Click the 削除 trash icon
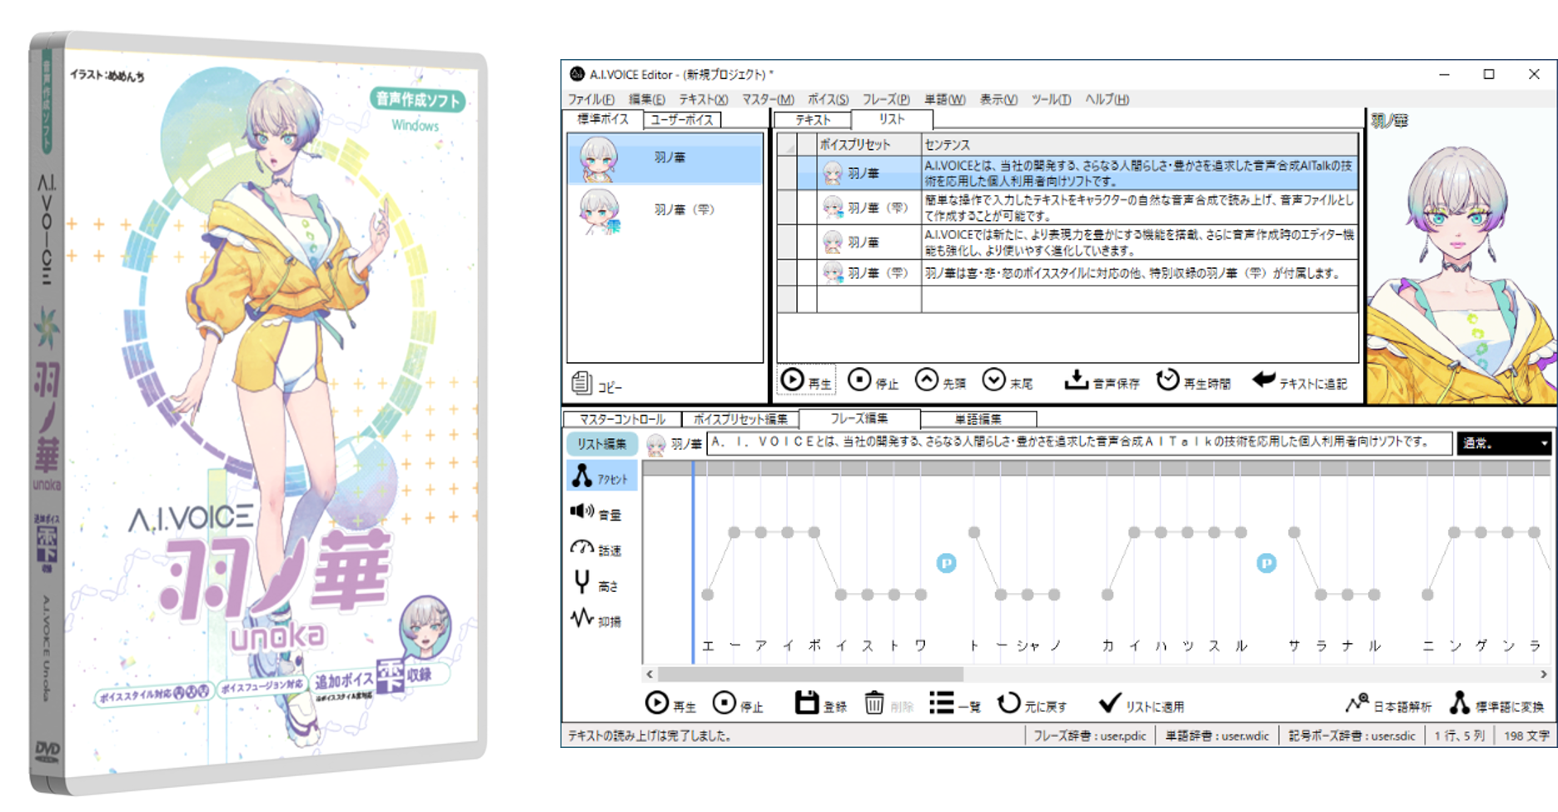This screenshot has height=812, width=1558. 874,703
